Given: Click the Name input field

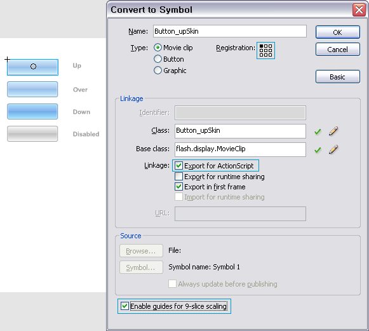Looking at the screenshot, I should (x=230, y=31).
